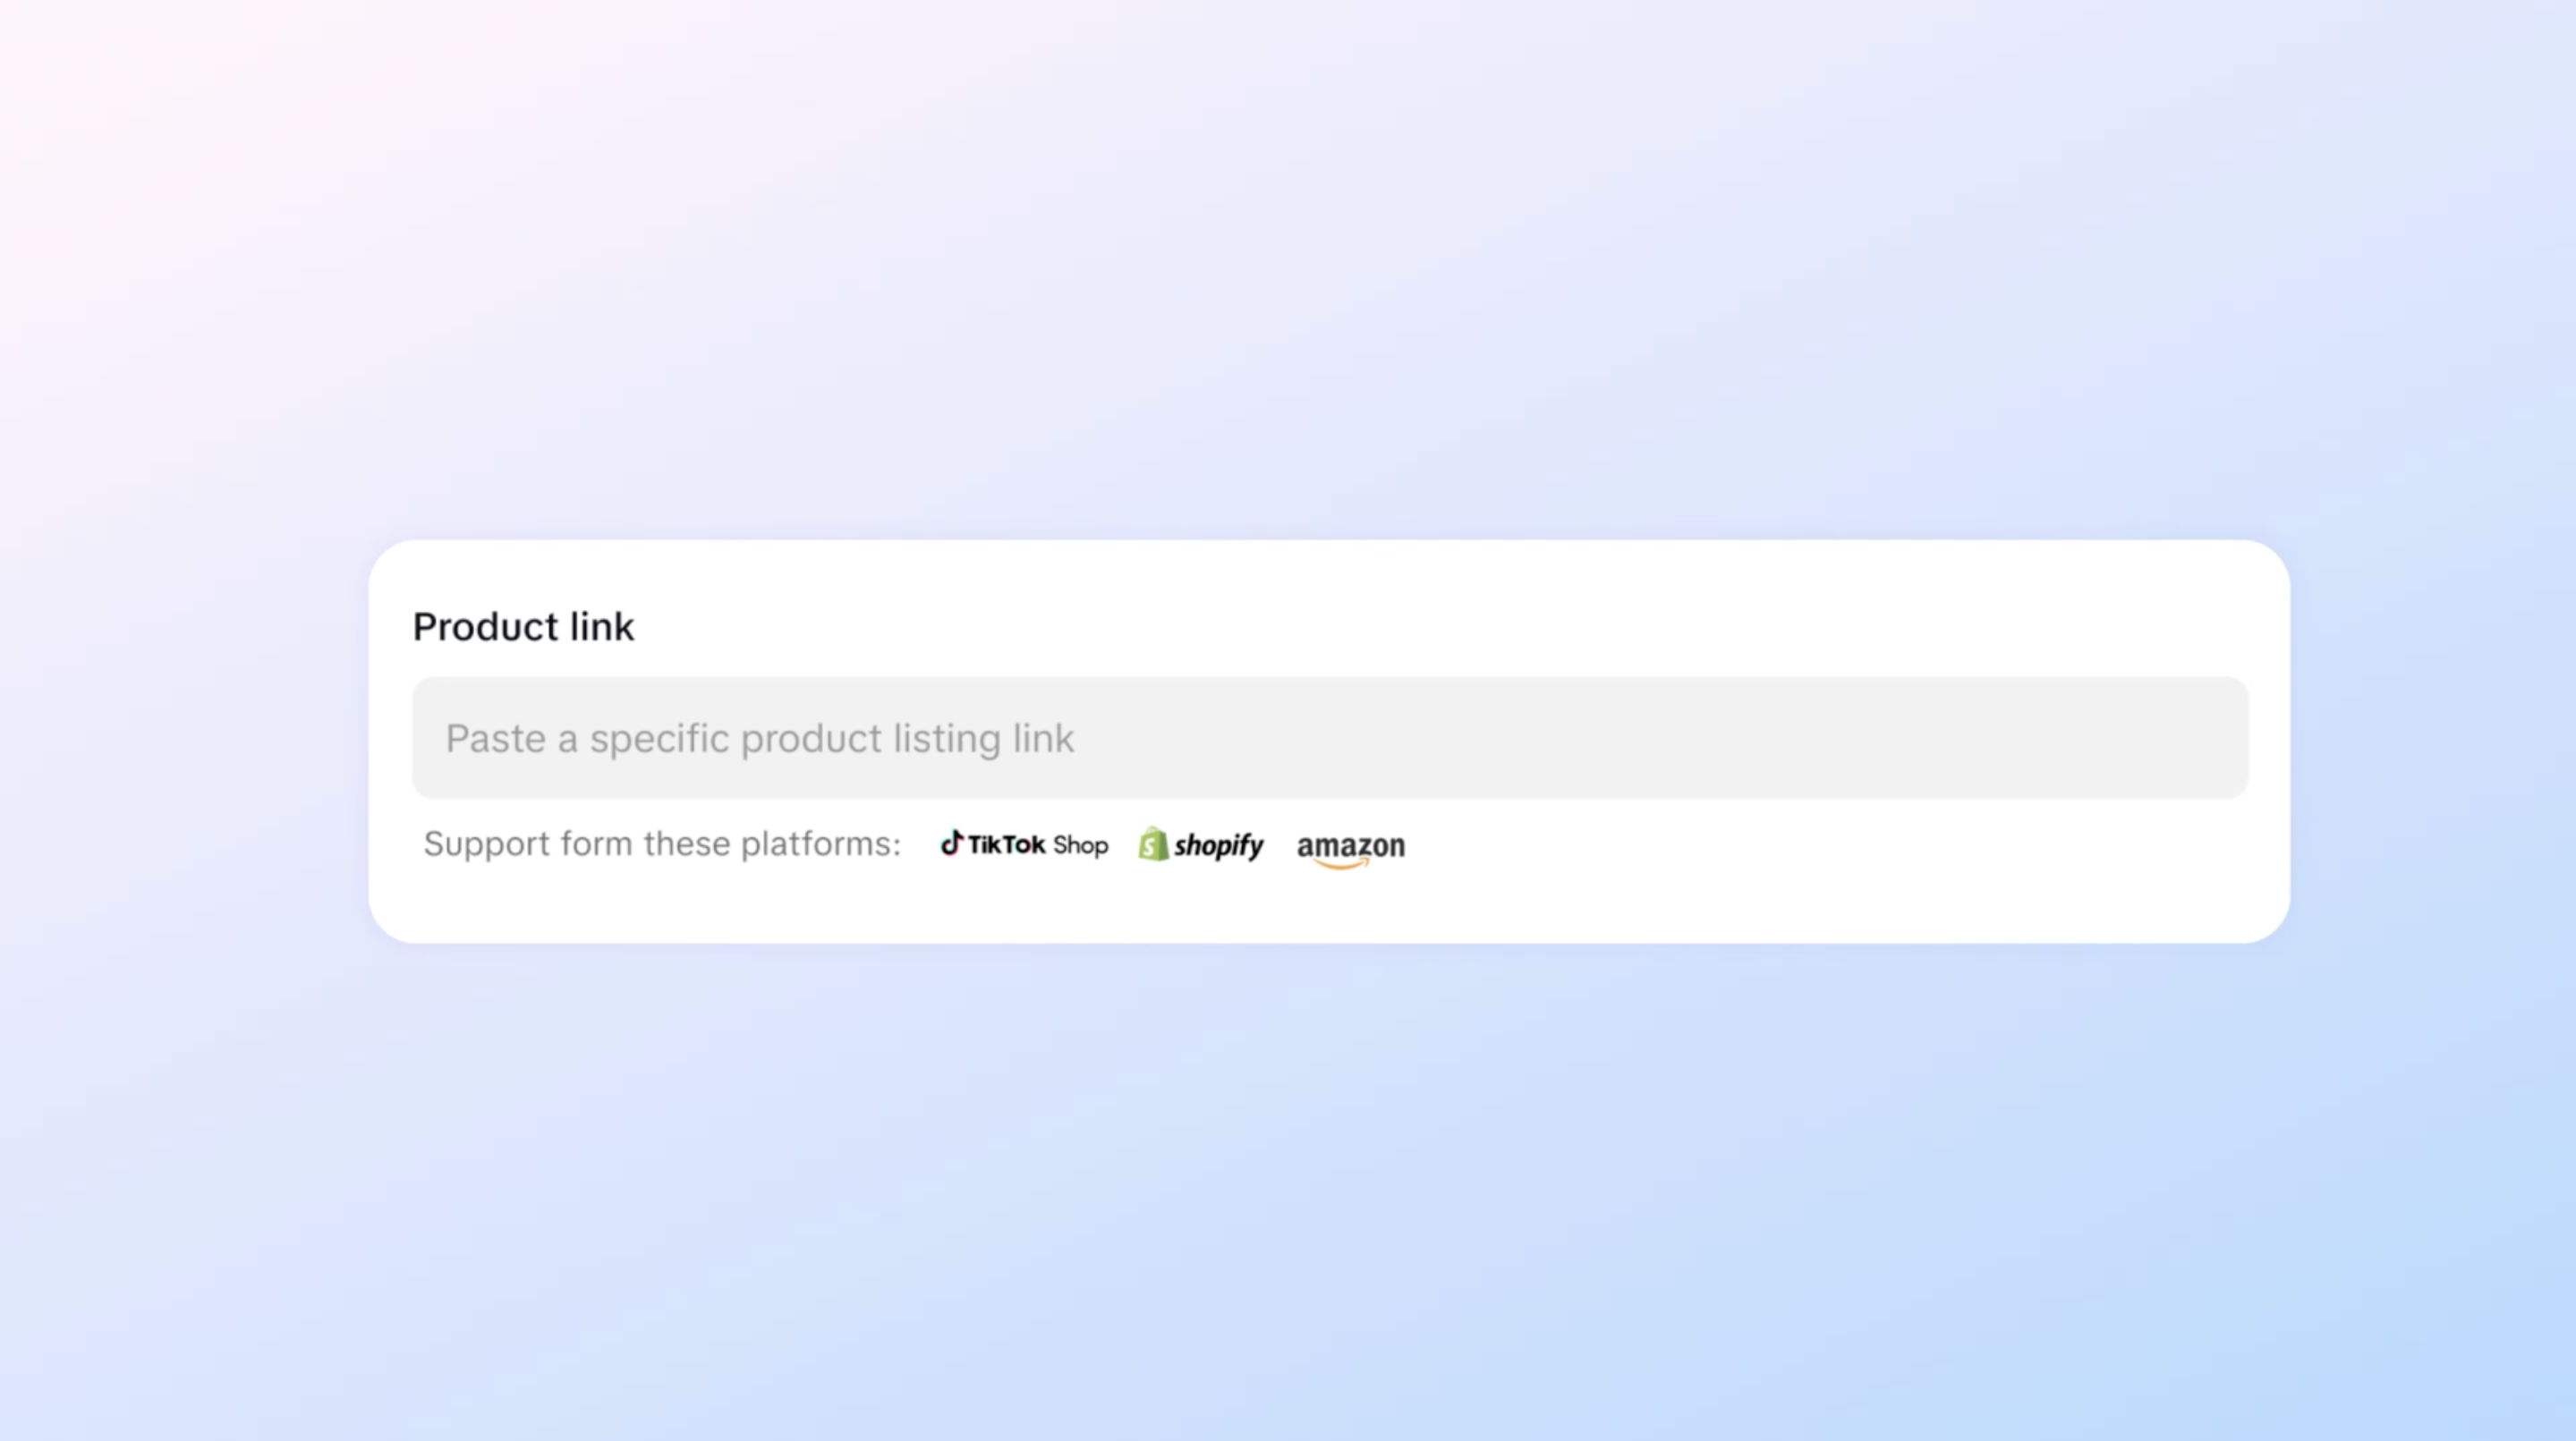Click the "amazon" wordmark text
This screenshot has width=2576, height=1441.
(x=1350, y=845)
